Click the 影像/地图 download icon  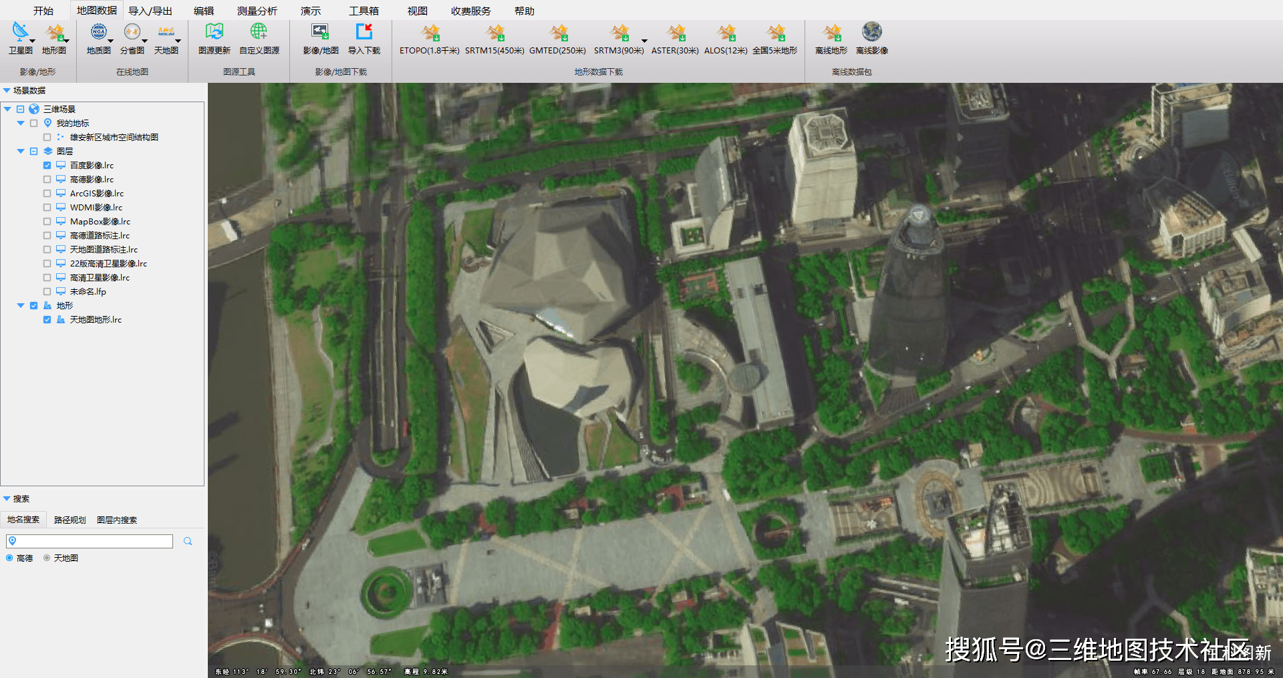click(320, 31)
